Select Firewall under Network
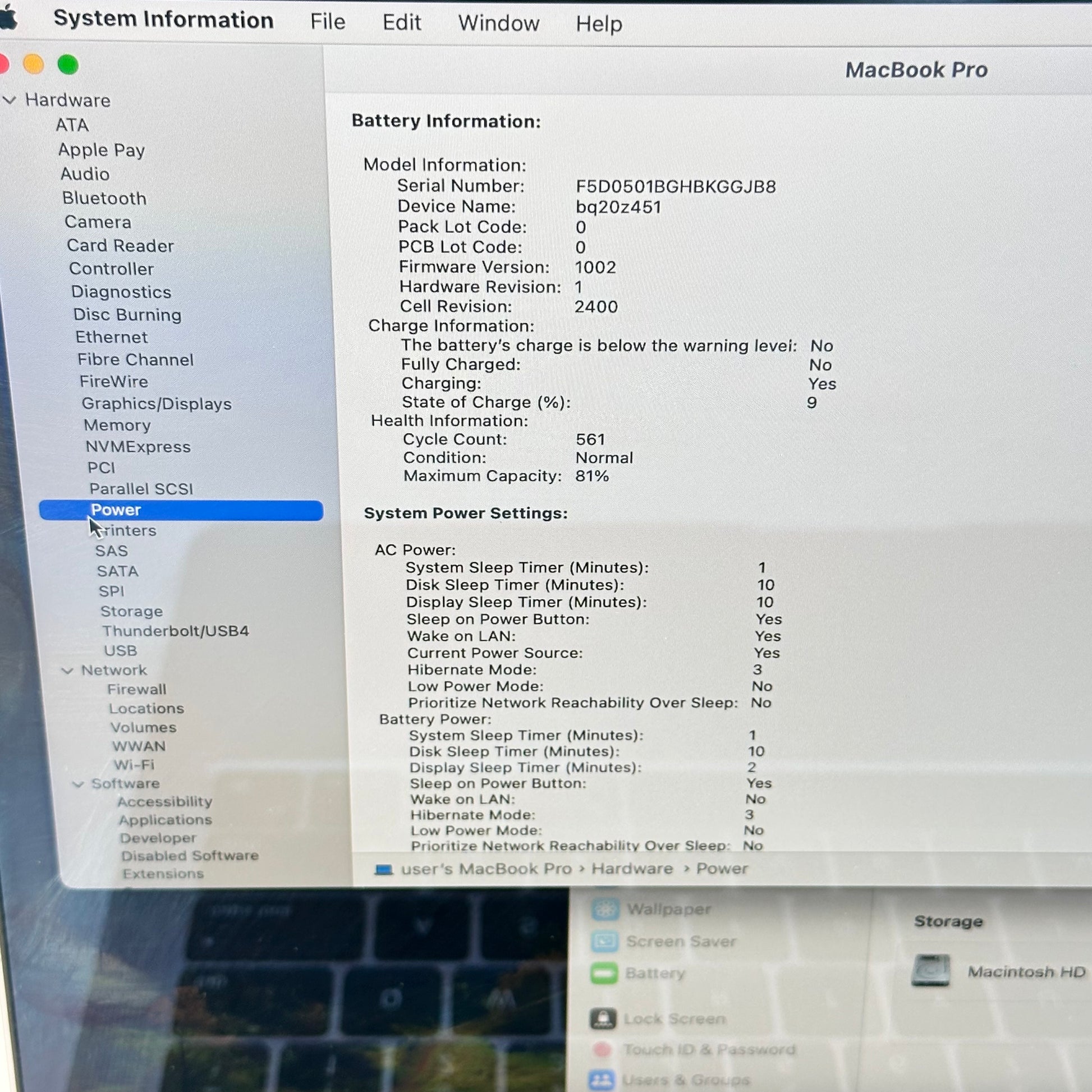Image resolution: width=1092 pixels, height=1092 pixels. point(136,690)
